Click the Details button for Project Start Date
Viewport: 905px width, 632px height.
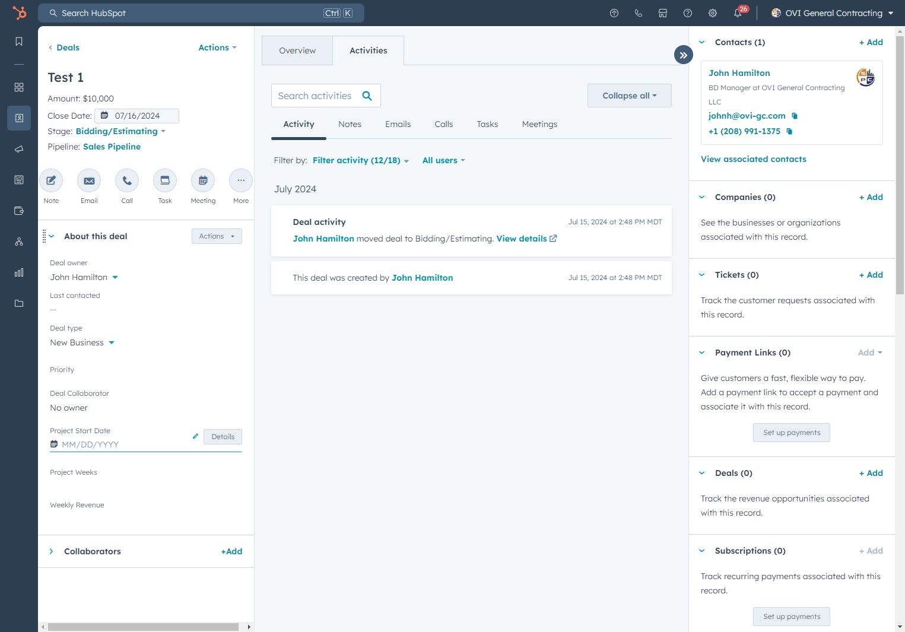coord(223,437)
